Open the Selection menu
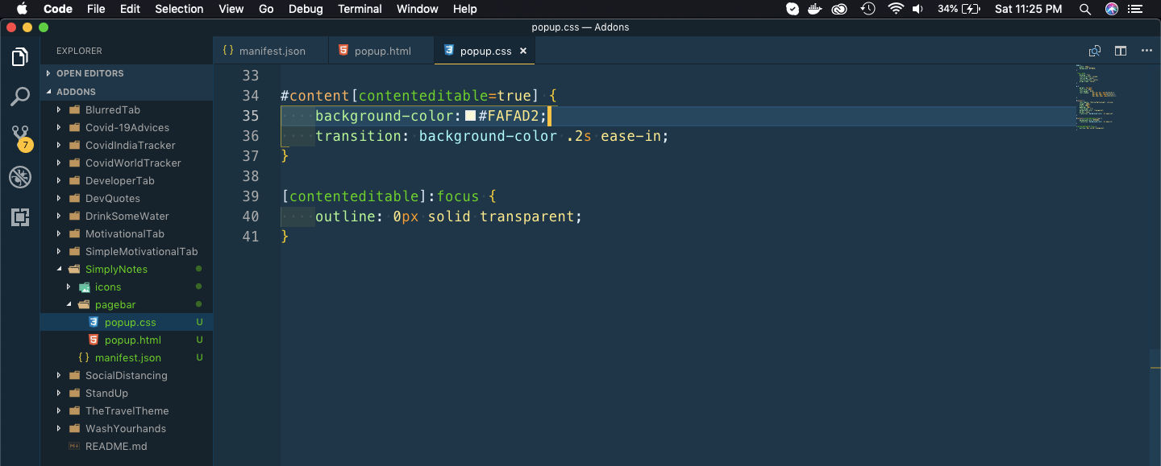The image size is (1161, 466). tap(179, 9)
